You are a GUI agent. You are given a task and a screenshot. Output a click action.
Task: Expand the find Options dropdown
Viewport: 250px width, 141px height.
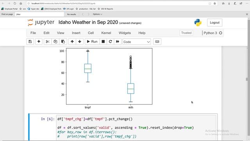point(97,14)
